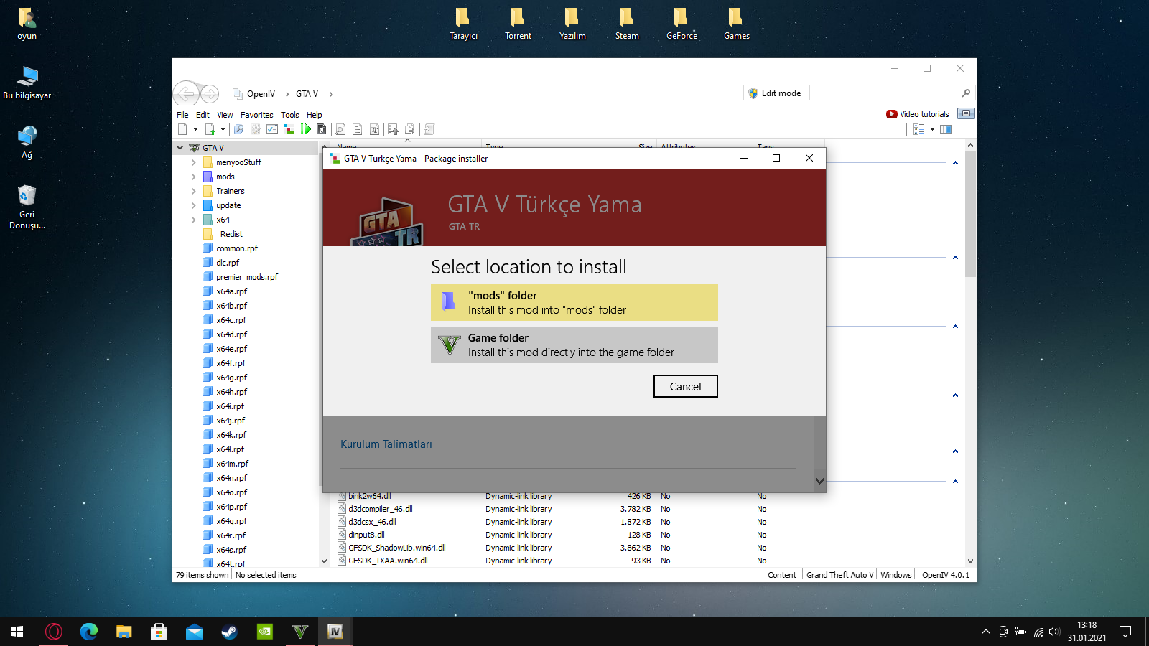Screen dimensions: 1149x646
Task: Open Steam from the taskbar
Action: 230,632
